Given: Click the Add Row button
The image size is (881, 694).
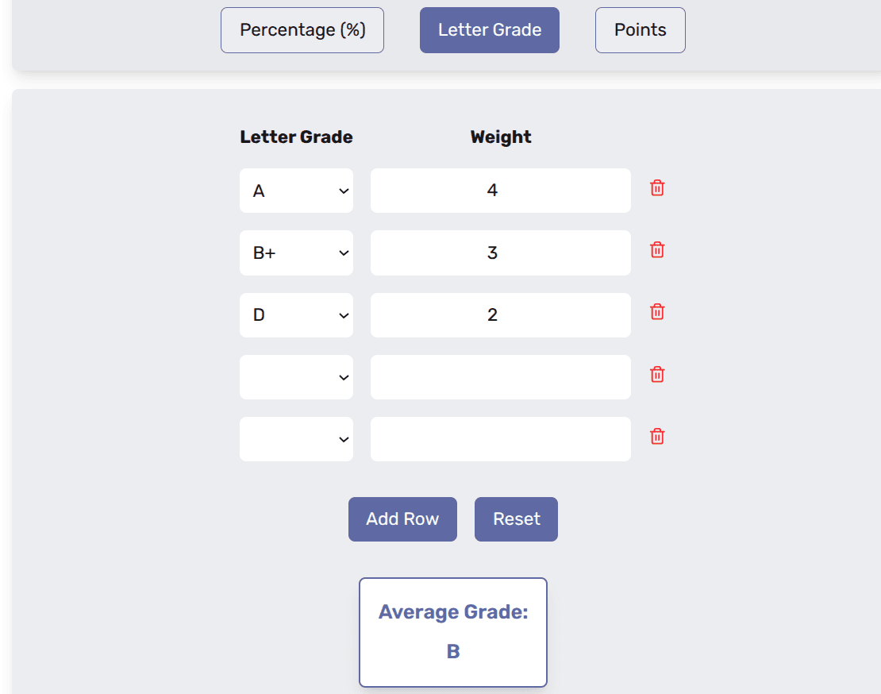Looking at the screenshot, I should click(402, 519).
